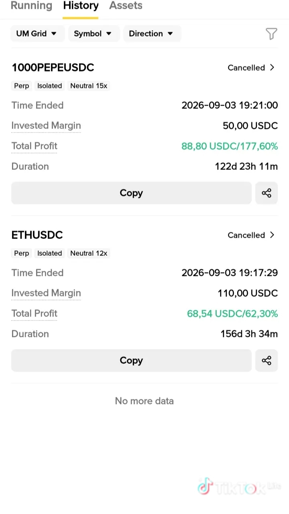Select the History tab

[x=81, y=6]
